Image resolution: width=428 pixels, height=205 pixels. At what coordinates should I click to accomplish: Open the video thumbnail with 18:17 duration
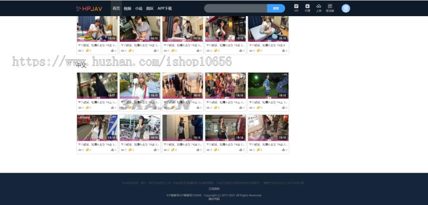pos(97,85)
